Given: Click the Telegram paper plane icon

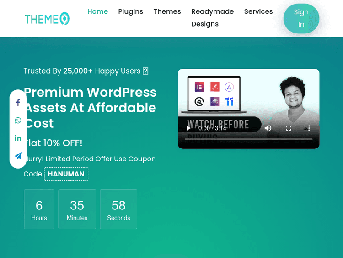Looking at the screenshot, I should point(18,156).
